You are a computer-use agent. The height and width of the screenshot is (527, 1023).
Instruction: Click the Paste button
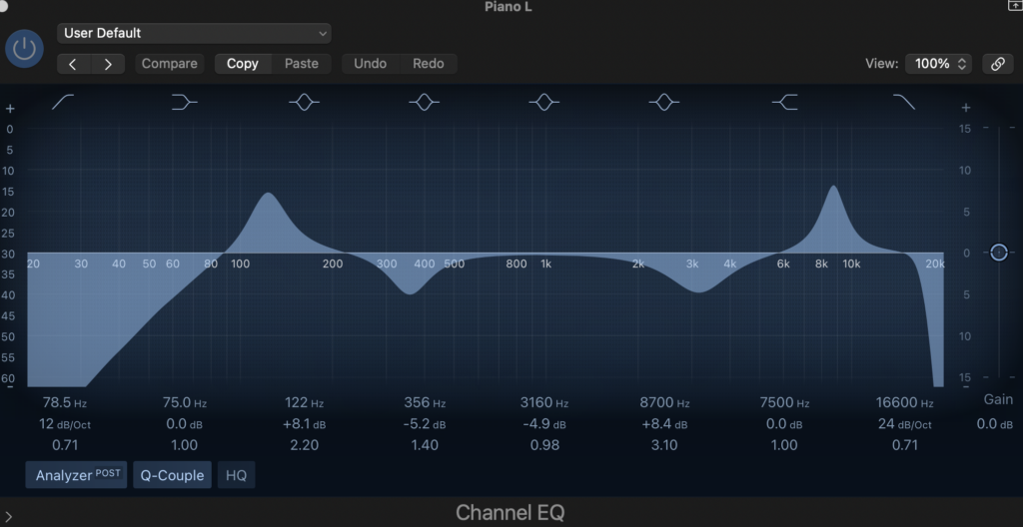coord(301,63)
